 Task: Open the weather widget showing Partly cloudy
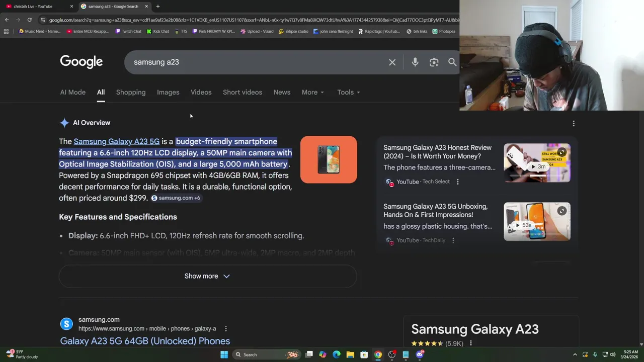point(23,354)
